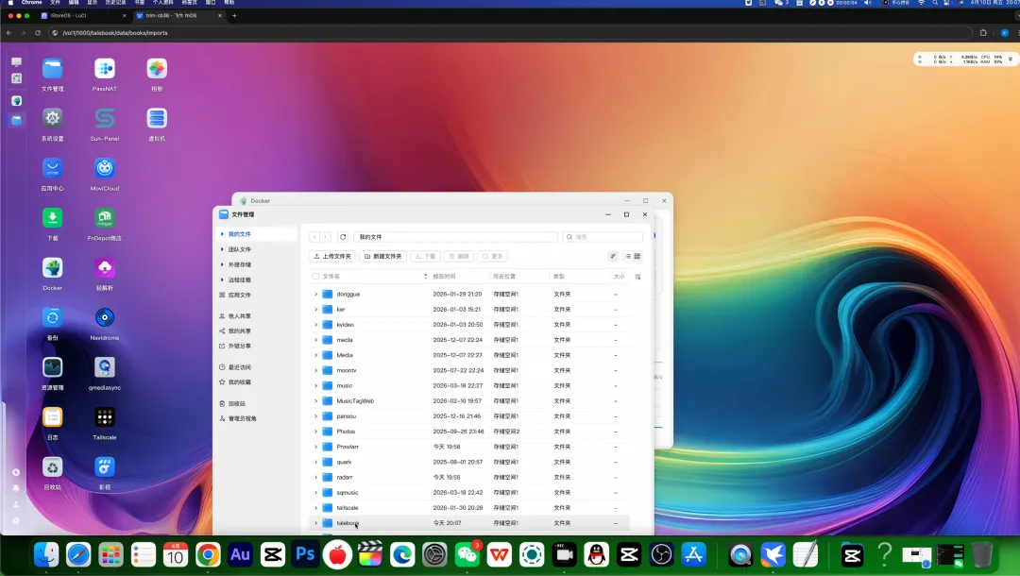
Task: Open the 虚拟机 desktop icon
Action: (x=157, y=118)
